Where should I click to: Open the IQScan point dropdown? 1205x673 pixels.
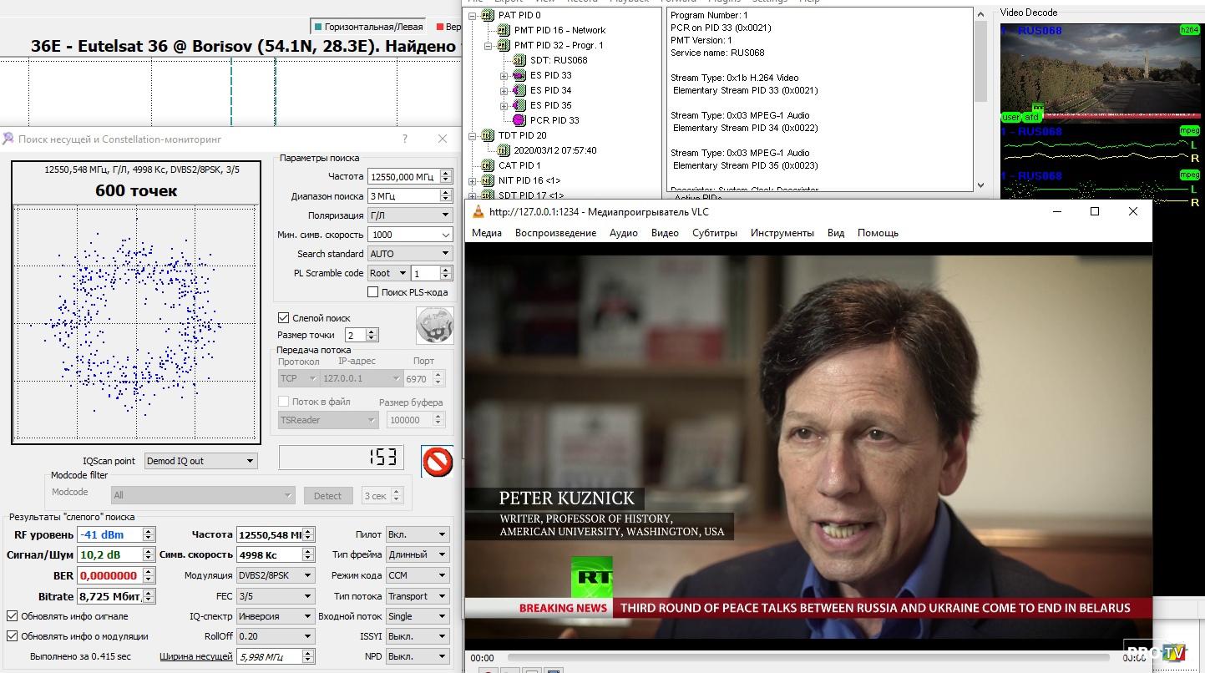pos(200,461)
